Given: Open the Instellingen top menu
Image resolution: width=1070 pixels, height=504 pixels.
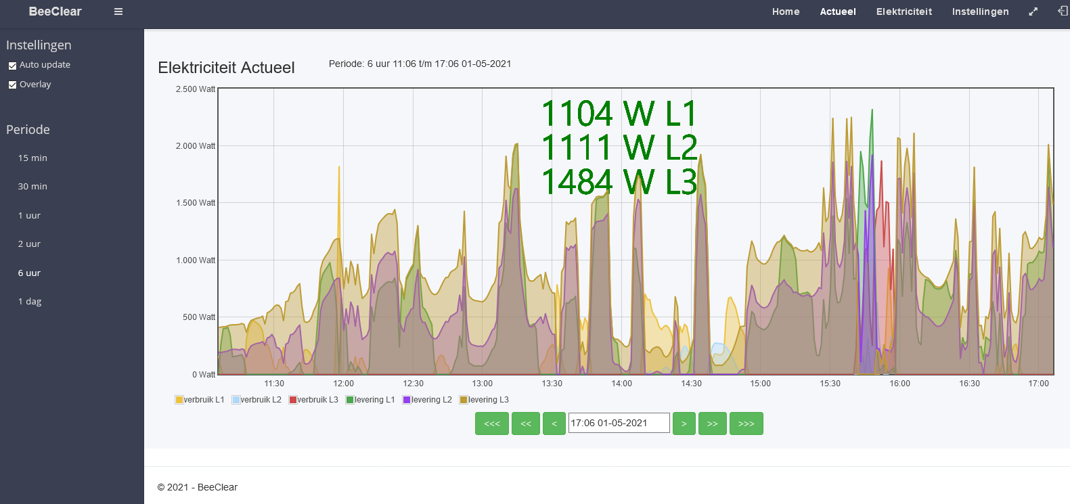Looking at the screenshot, I should point(980,12).
